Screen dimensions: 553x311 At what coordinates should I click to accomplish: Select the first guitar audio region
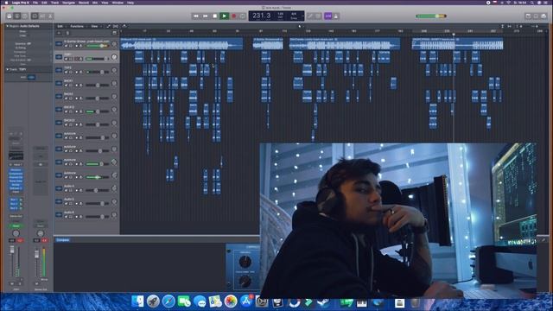[x=181, y=43]
